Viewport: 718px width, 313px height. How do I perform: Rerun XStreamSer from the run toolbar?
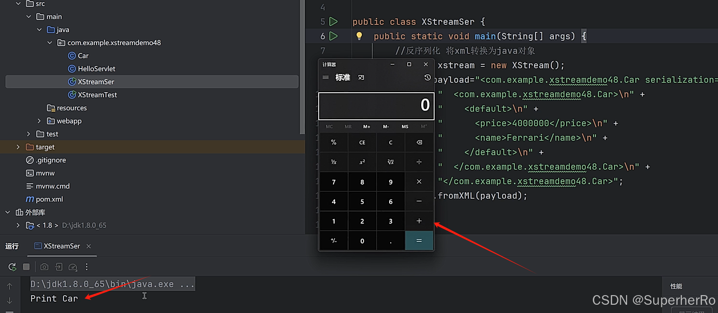point(12,267)
